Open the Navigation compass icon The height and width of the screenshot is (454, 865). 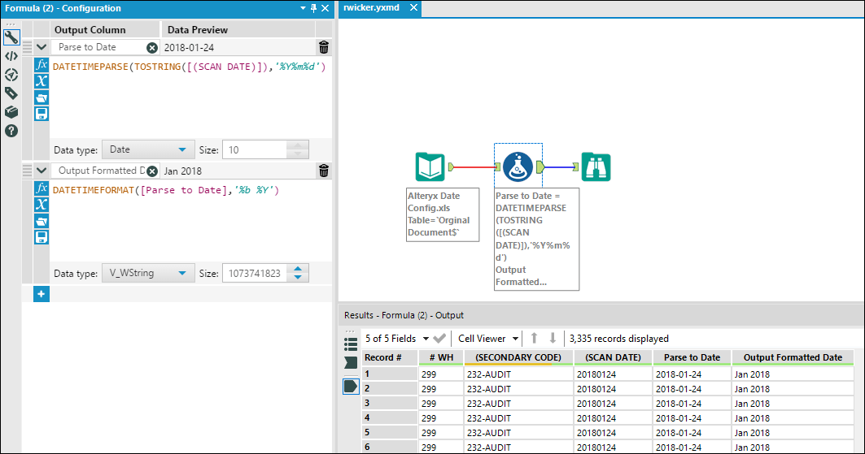(11, 75)
